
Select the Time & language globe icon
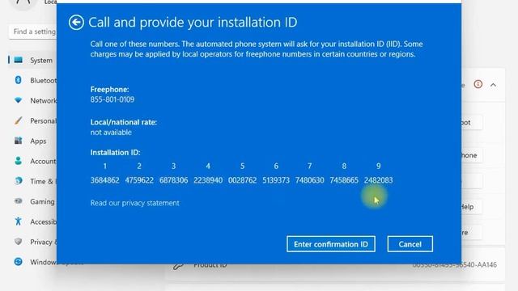18,181
